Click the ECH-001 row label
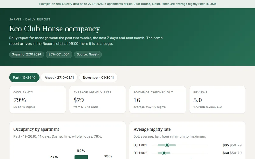 (x=140, y=145)
